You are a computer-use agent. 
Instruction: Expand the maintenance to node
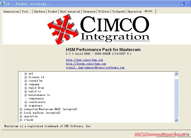coord(26,95)
